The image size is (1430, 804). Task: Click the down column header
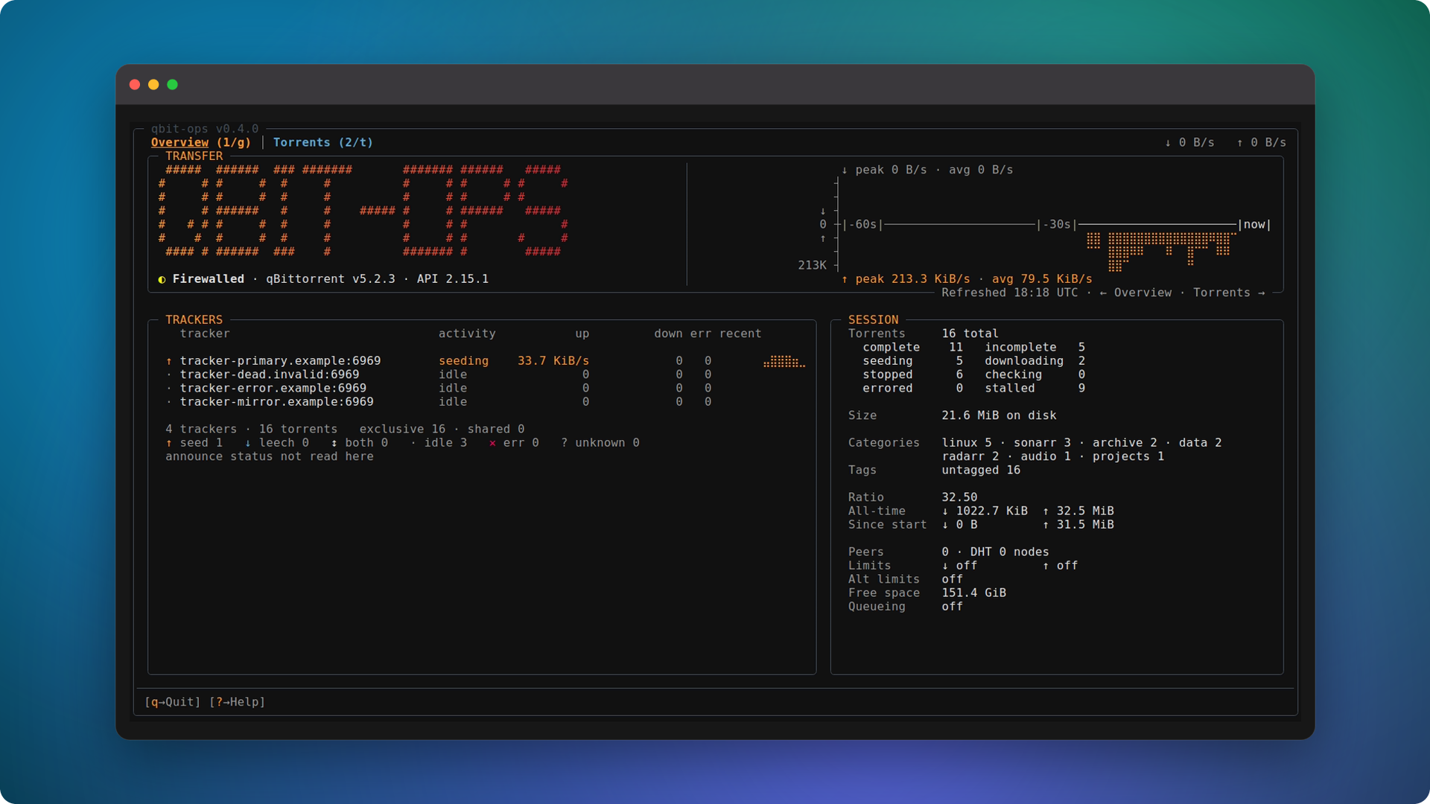click(668, 334)
